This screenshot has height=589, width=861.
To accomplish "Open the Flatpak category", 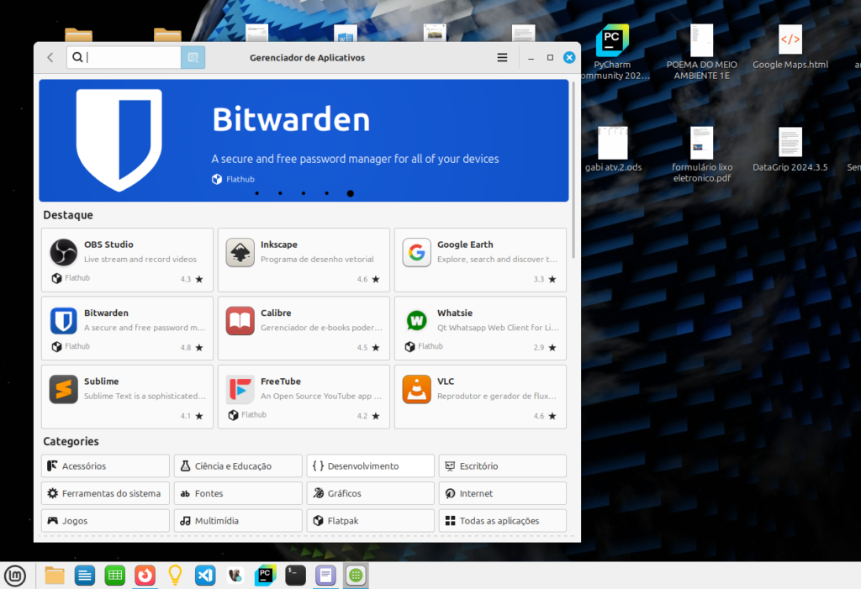I will pos(370,521).
